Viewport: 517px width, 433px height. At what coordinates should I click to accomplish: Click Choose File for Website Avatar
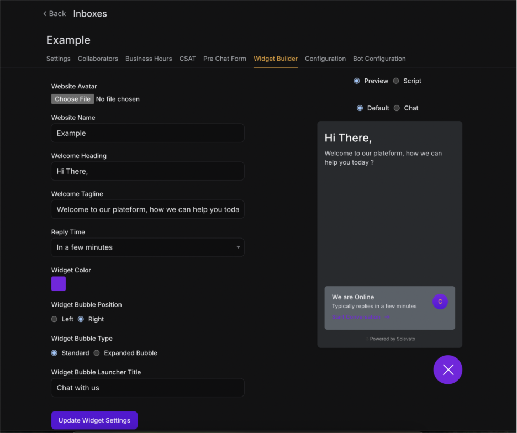[72, 99]
